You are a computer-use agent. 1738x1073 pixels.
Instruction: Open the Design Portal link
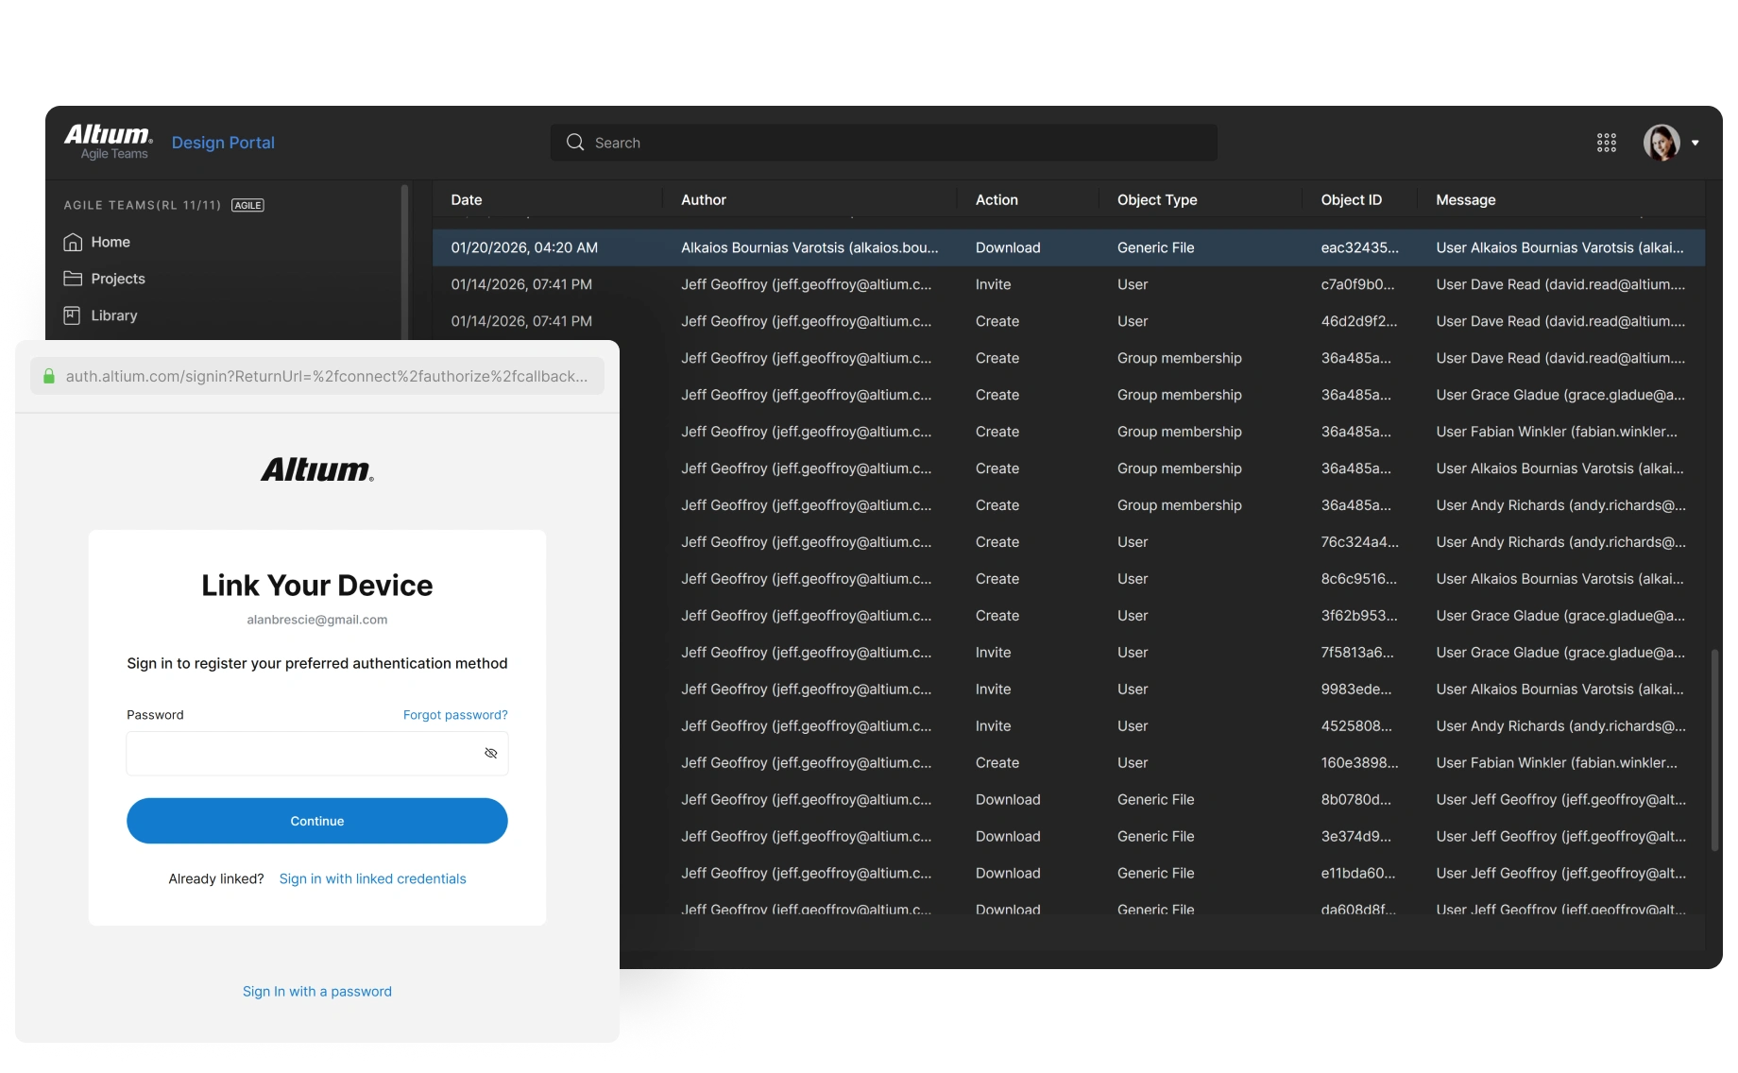(x=223, y=143)
